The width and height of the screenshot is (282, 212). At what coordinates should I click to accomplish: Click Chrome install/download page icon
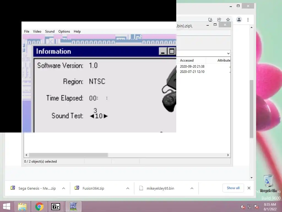point(210,20)
